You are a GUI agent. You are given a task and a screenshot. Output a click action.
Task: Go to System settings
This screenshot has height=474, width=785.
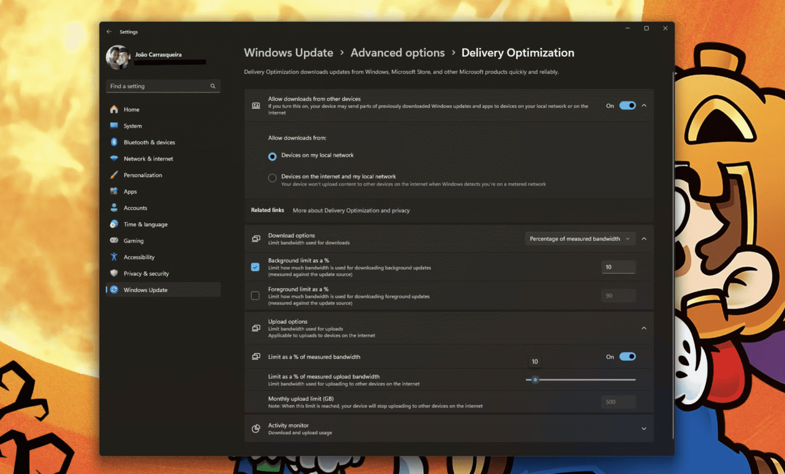point(163,126)
